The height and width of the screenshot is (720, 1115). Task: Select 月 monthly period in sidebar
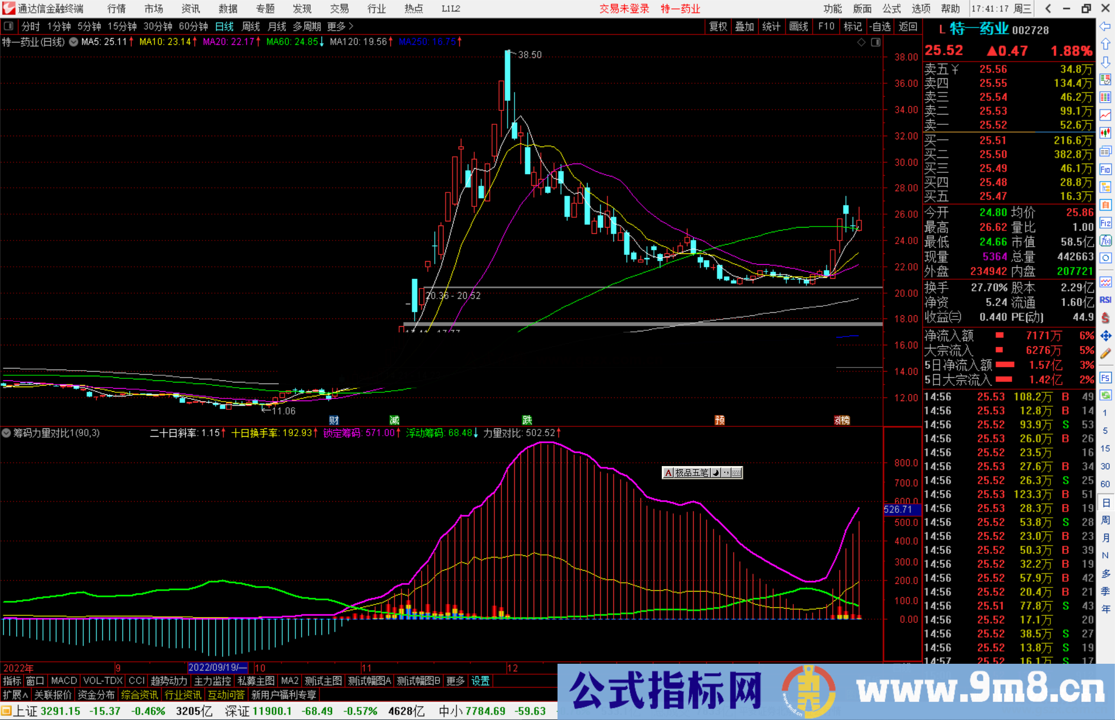(x=1105, y=538)
